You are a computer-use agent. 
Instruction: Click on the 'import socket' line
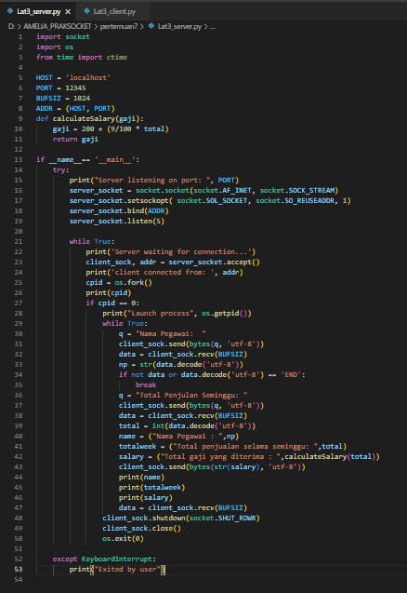pos(63,36)
